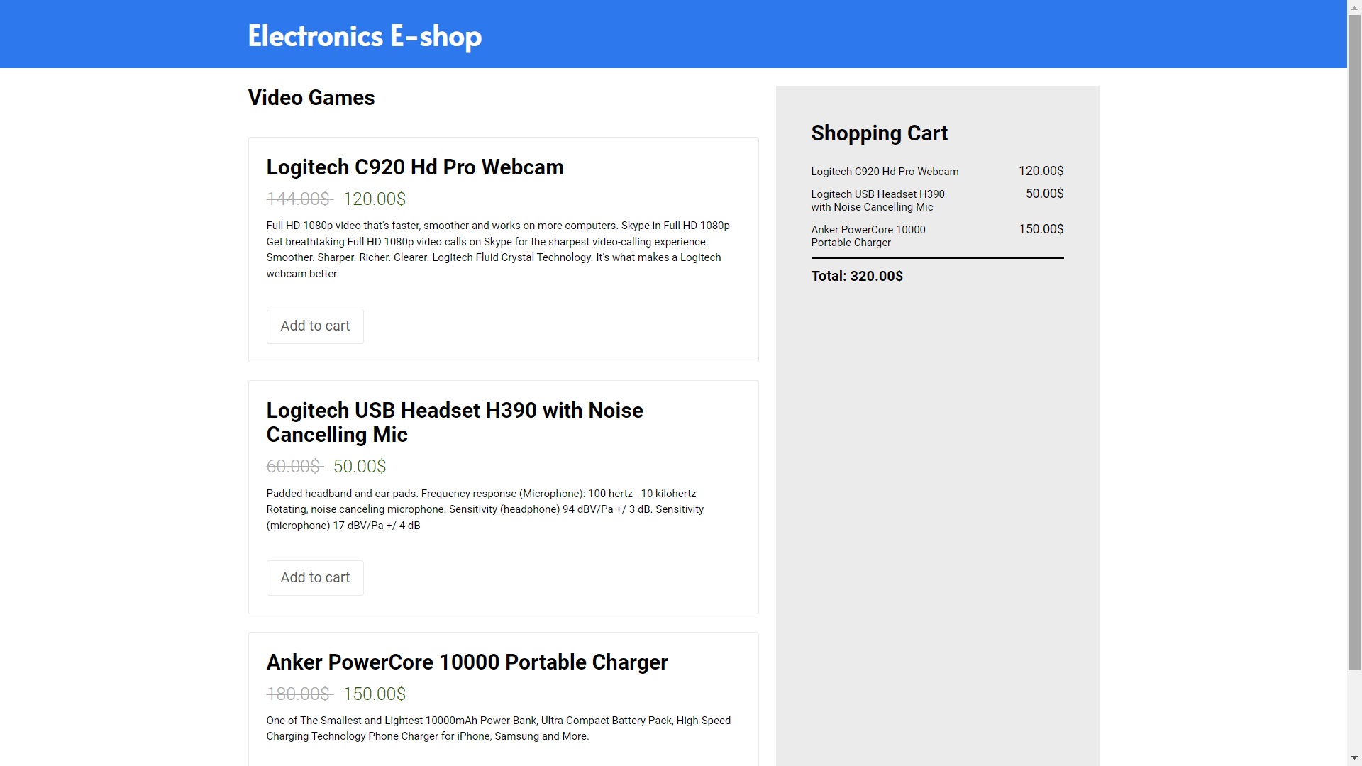This screenshot has height=766, width=1362.
Task: Click the headset old price 60.00$
Action: (294, 467)
